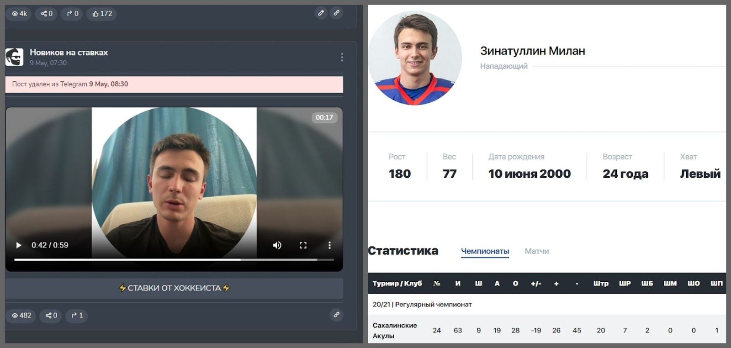
Task: Click the -19 plus/minus table cell
Action: click(x=536, y=330)
